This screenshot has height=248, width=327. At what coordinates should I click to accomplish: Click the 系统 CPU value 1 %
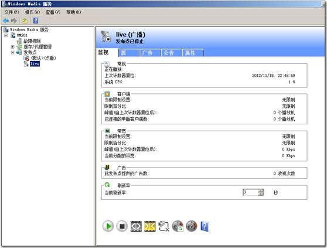click(x=292, y=82)
